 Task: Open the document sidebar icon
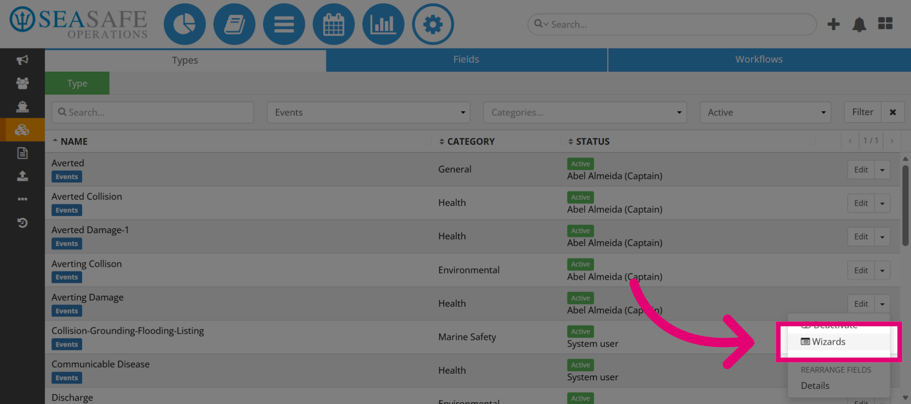pos(22,153)
